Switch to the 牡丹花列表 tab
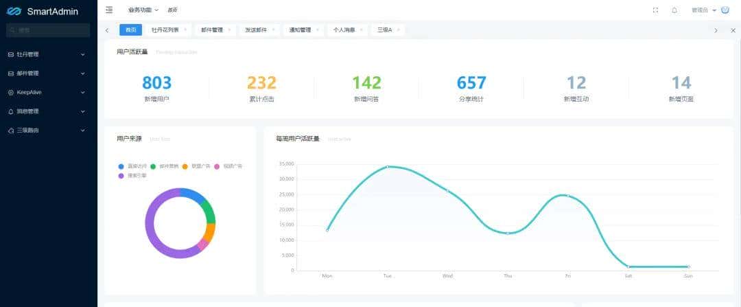 tap(165, 30)
